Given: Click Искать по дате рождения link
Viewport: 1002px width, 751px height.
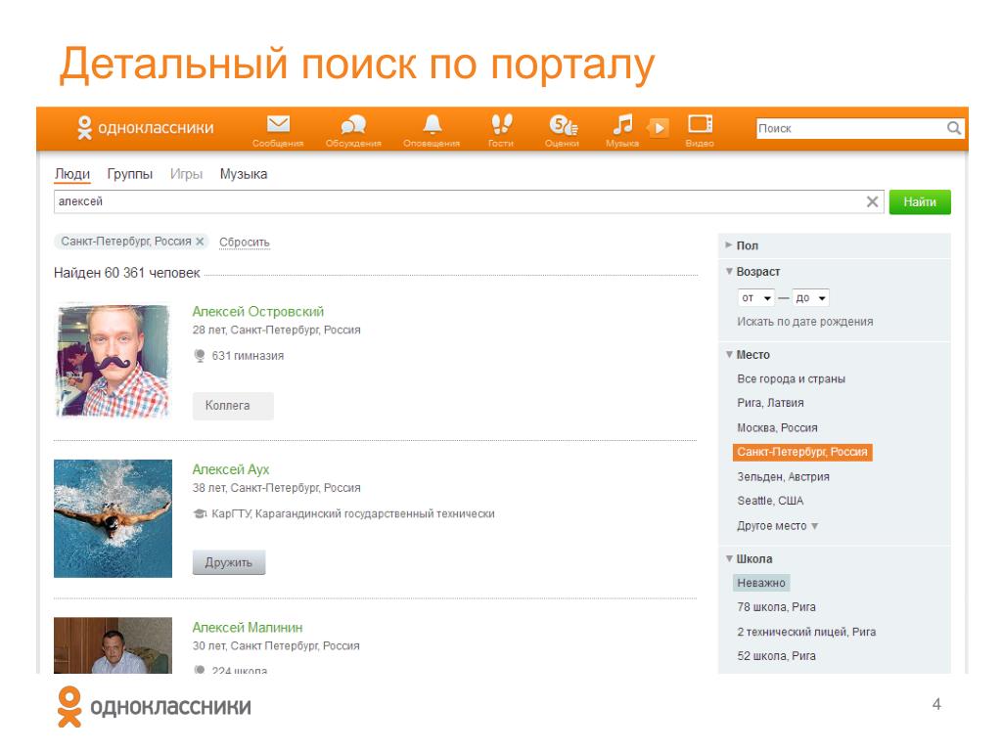Looking at the screenshot, I should coord(805,321).
